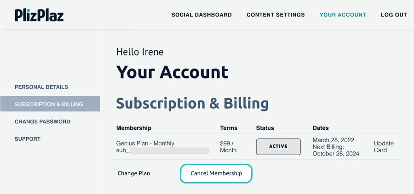Select the Subscription & Billing sidebar tab
This screenshot has width=414, height=194.
coord(50,104)
